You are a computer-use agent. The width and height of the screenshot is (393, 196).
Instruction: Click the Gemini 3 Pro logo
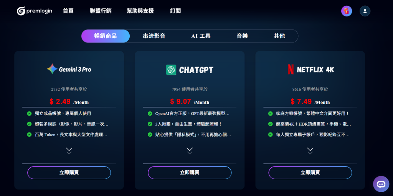(x=69, y=69)
